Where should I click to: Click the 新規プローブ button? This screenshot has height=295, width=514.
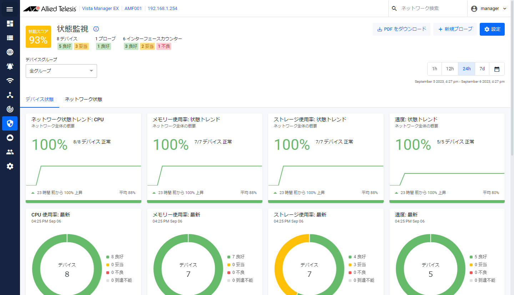(x=455, y=29)
